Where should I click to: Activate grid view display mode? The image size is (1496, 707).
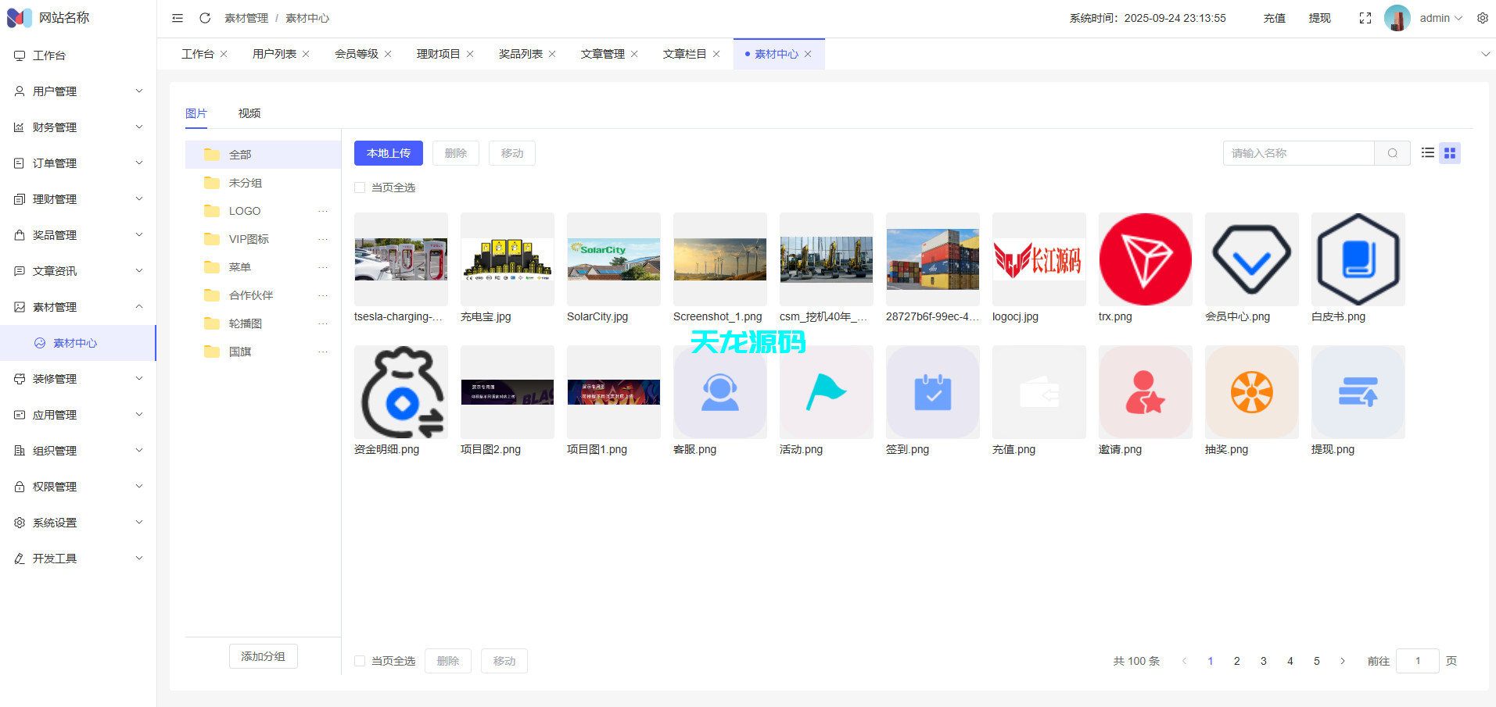[x=1449, y=152]
